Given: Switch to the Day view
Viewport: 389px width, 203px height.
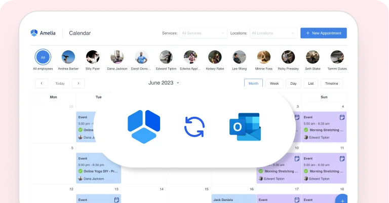Looking at the screenshot, I should coord(293,84).
